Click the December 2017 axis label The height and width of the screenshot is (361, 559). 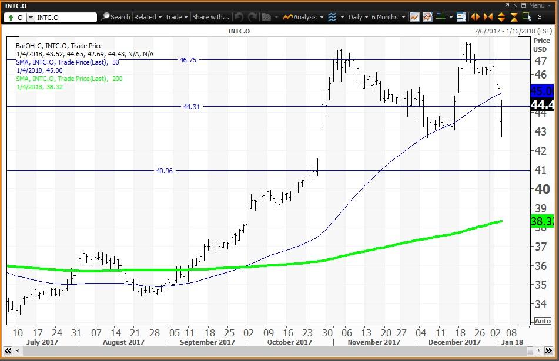coord(454,342)
